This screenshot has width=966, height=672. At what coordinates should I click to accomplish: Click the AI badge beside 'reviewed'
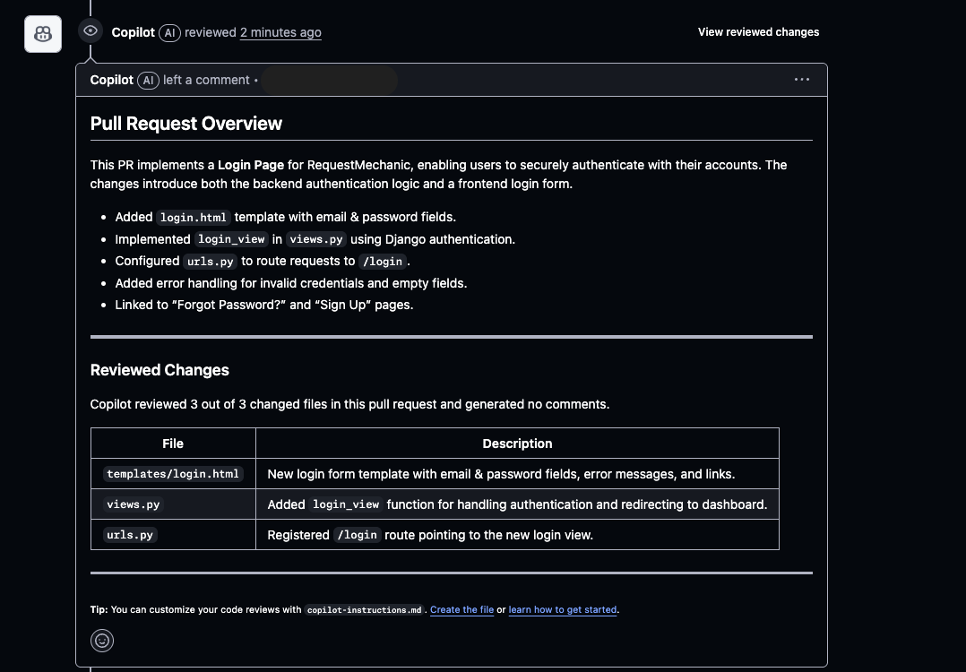(x=169, y=32)
